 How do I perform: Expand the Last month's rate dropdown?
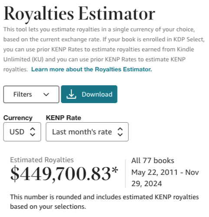coord(87,132)
